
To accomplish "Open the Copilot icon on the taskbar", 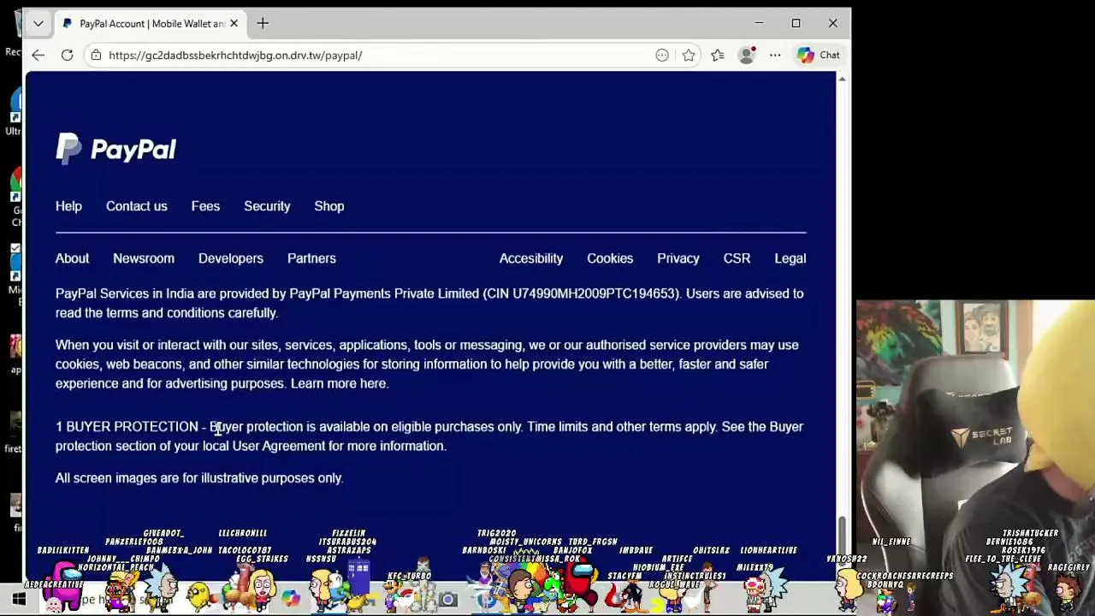I will 291,599.
